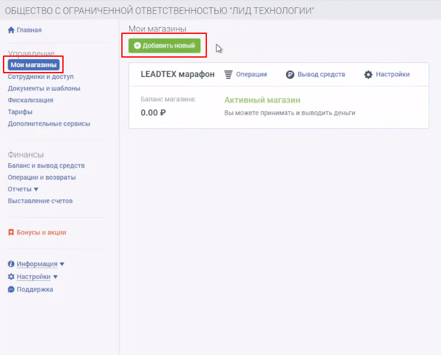Image resolution: width=441 pixels, height=355 pixels.
Task: Click the home icon beside Главная
Action: pos(11,30)
